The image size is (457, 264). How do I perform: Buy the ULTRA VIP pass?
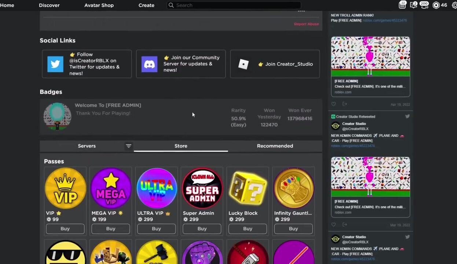[x=156, y=229]
